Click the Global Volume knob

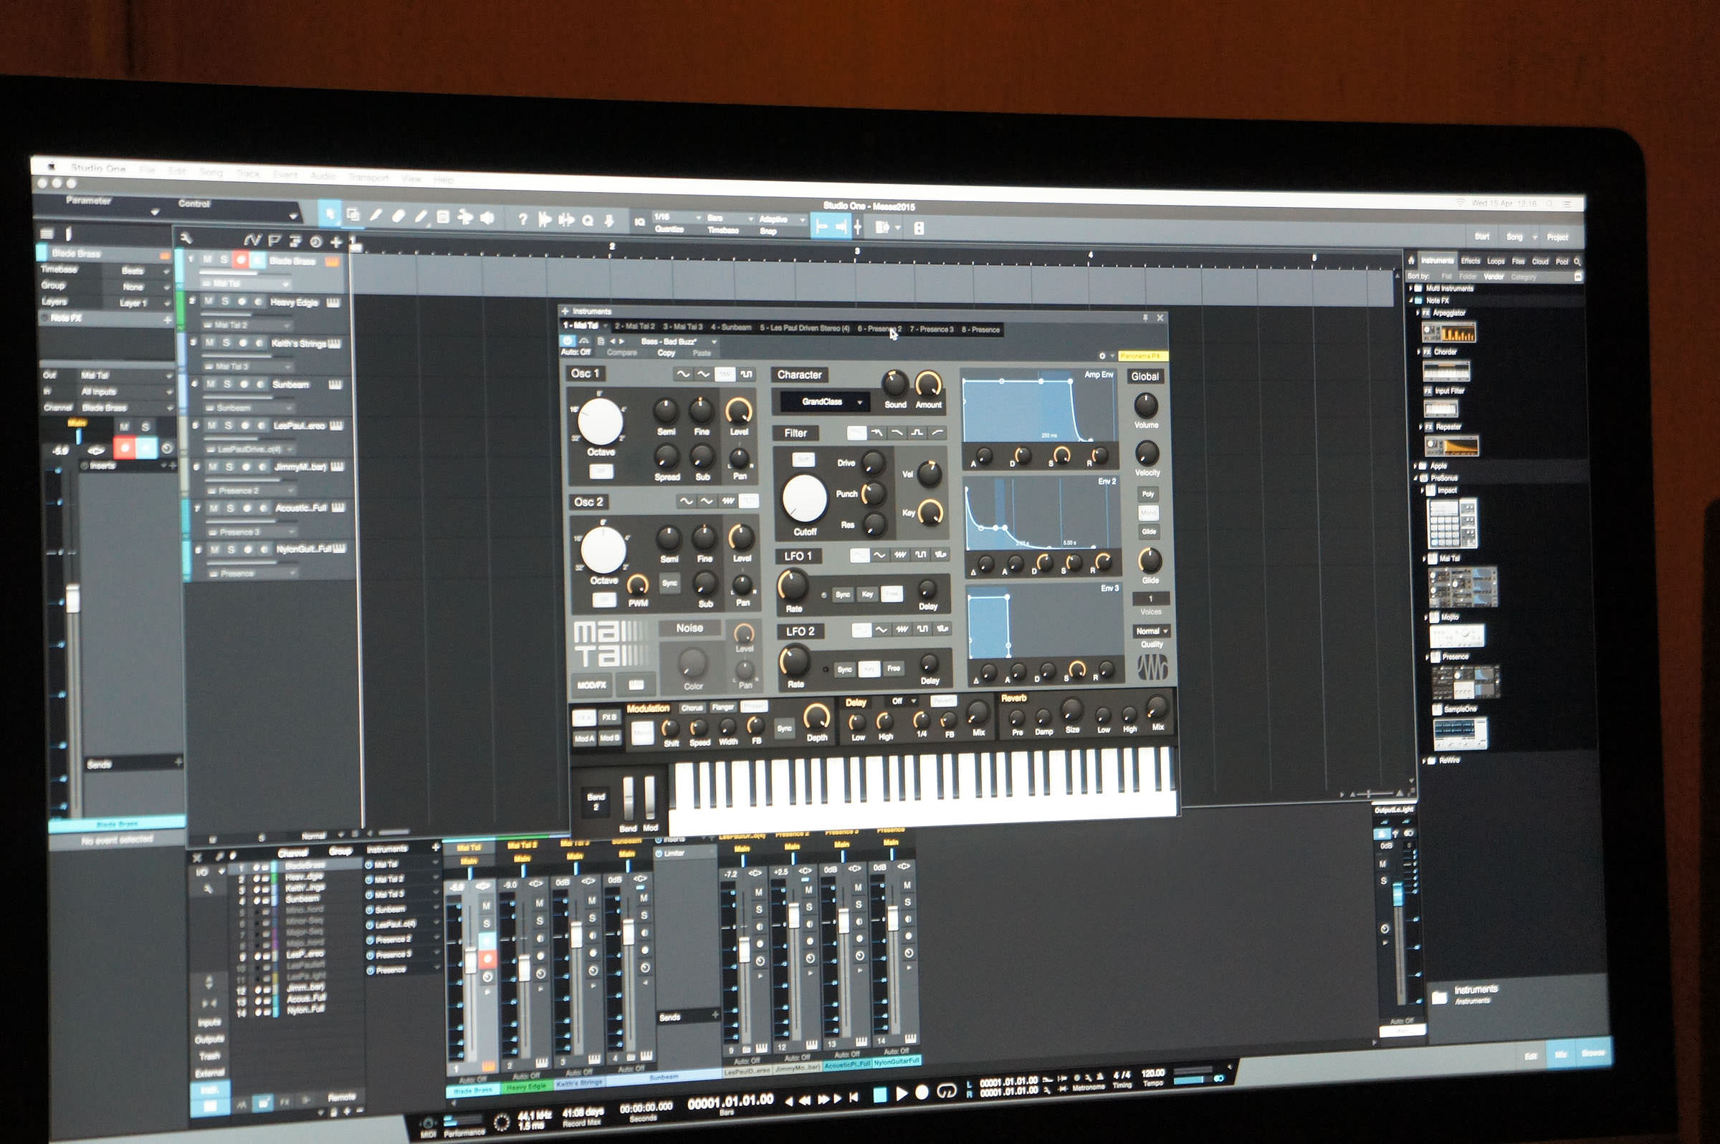coord(1146,405)
